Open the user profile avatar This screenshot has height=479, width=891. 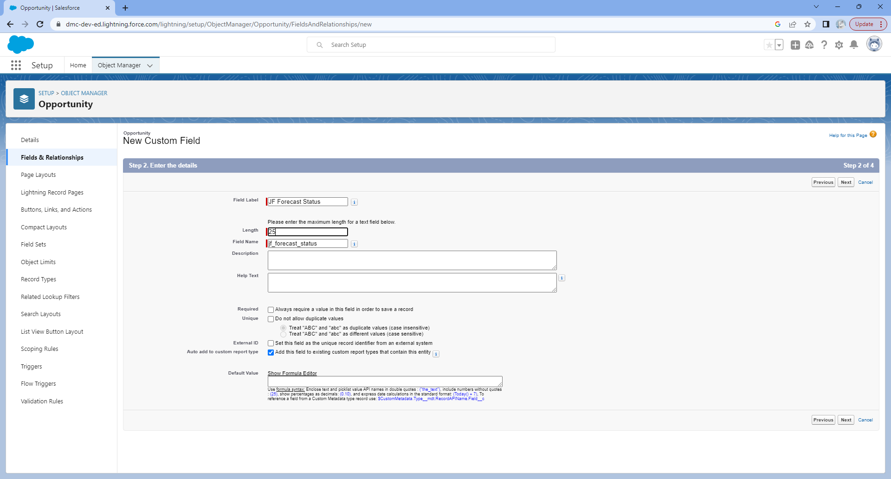874,45
